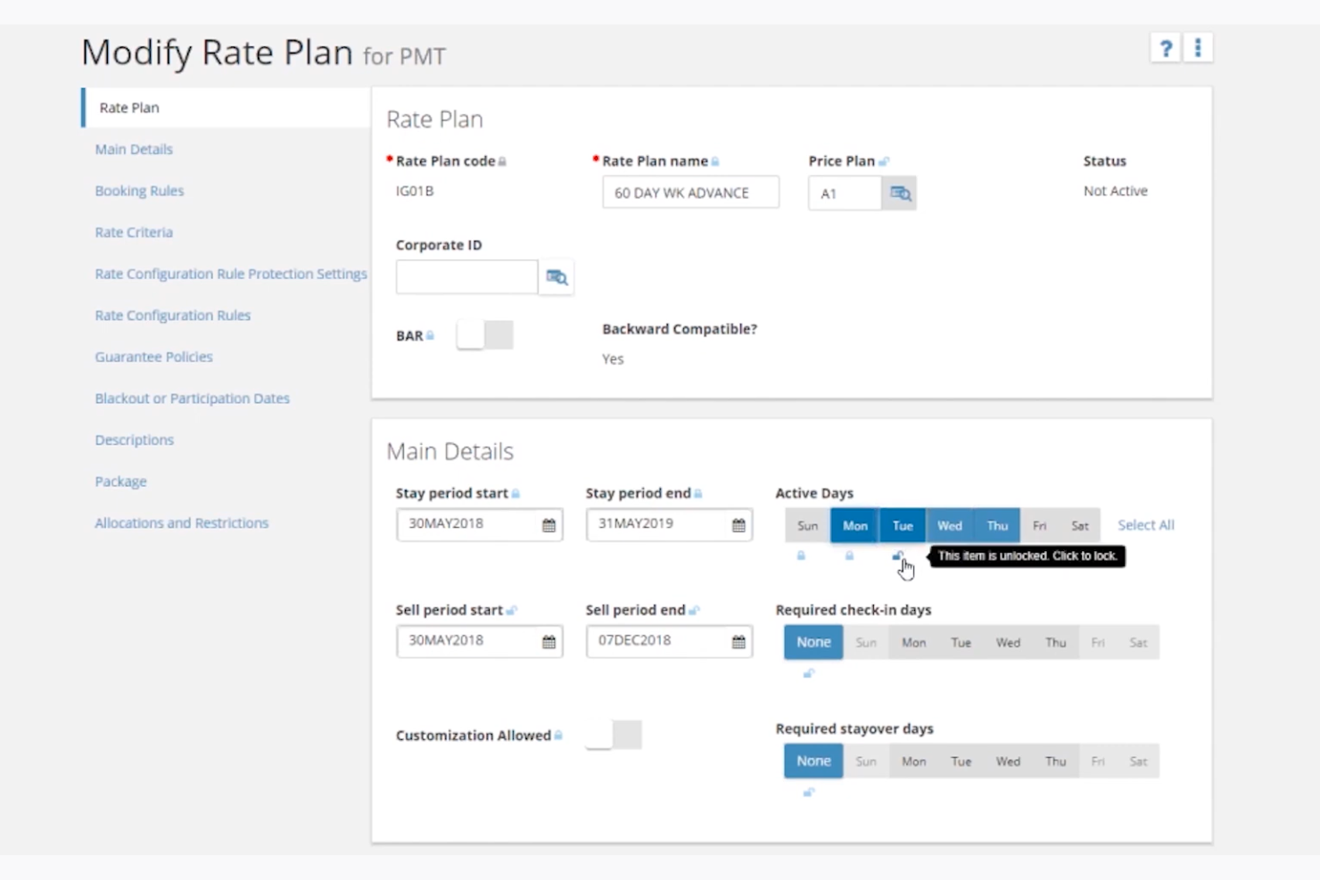Select Tue in Required stayover days
Screen dimensions: 1320x880
[961, 761]
